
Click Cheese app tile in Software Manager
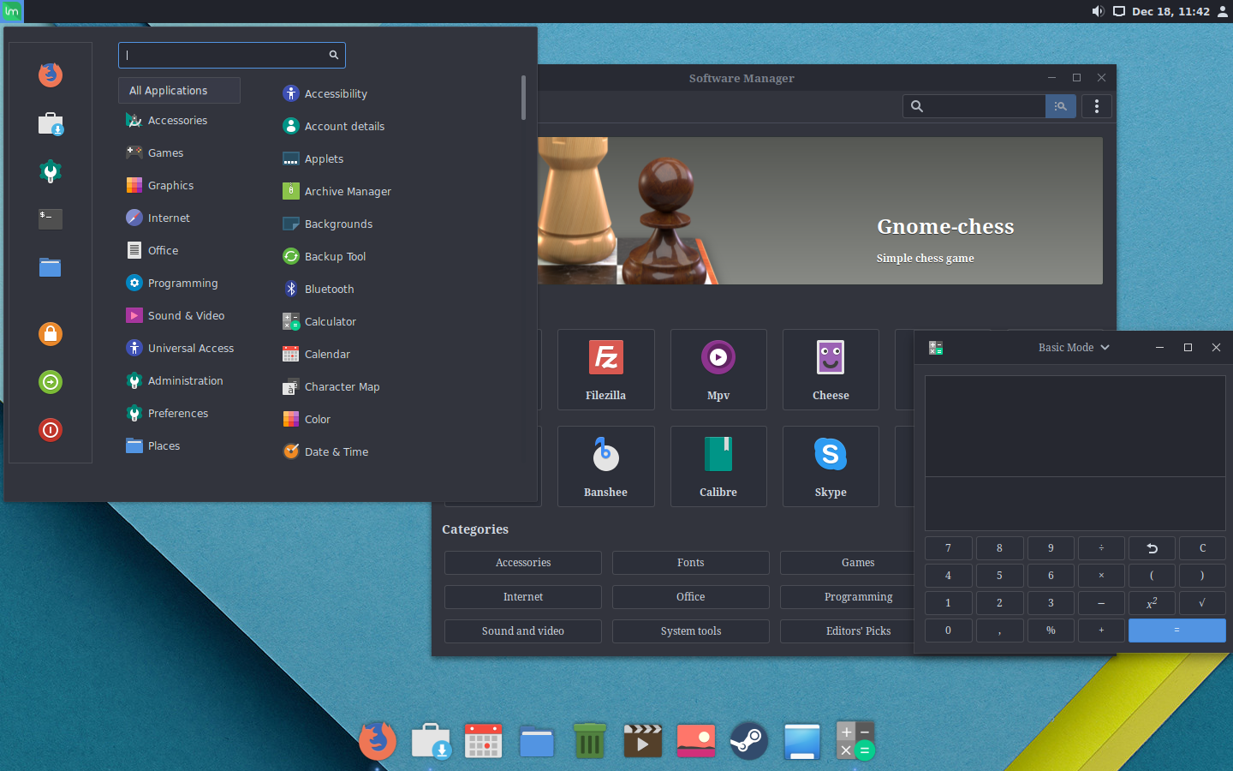point(831,370)
